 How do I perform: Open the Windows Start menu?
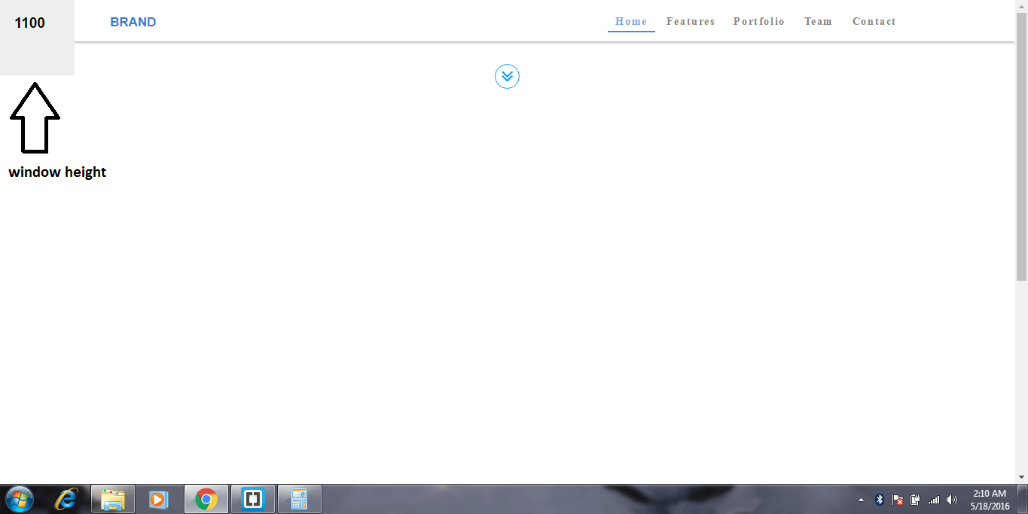click(19, 499)
